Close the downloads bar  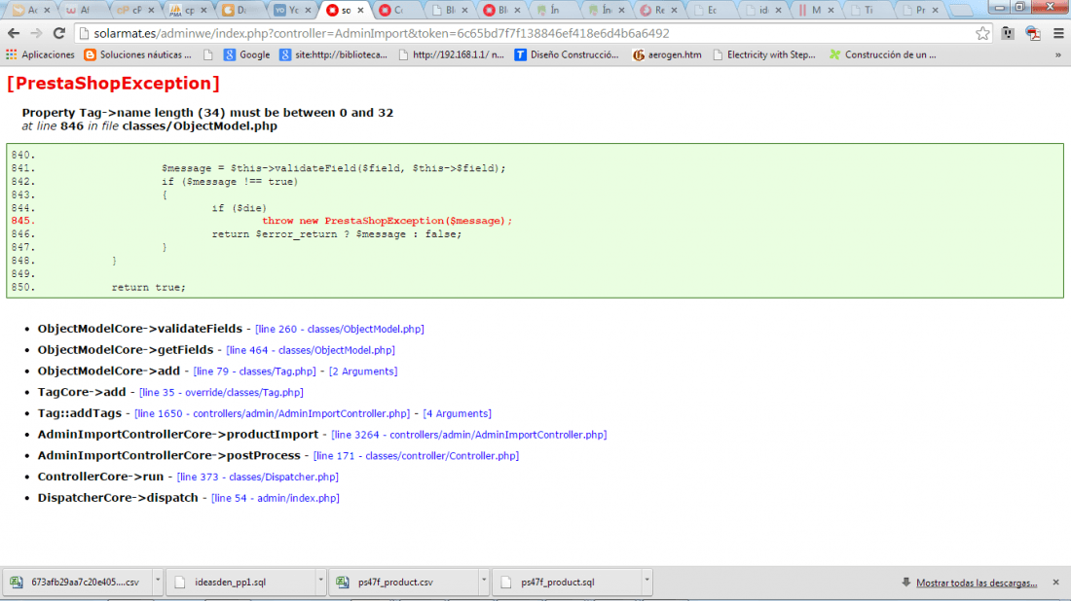1056,582
